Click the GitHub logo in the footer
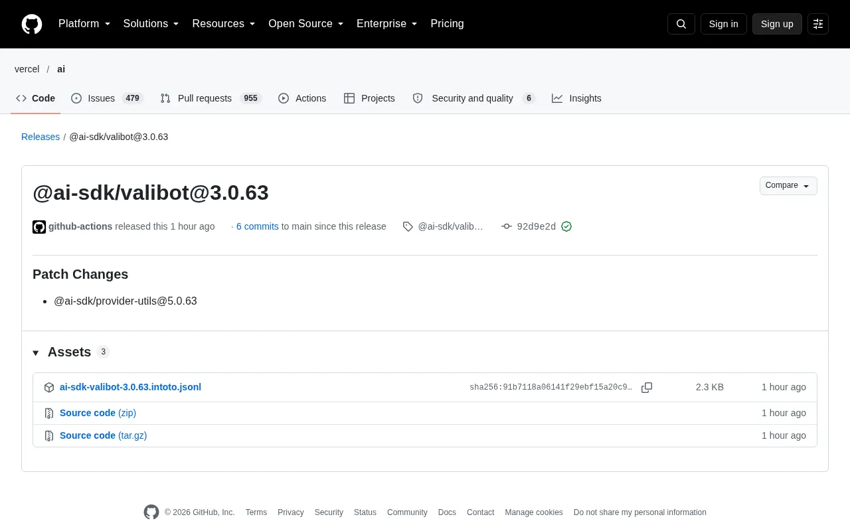 point(151,512)
